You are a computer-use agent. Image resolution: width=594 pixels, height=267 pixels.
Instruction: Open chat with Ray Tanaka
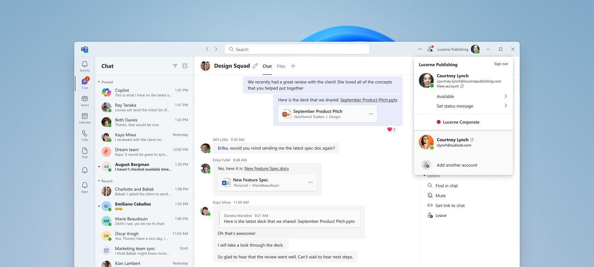[144, 107]
